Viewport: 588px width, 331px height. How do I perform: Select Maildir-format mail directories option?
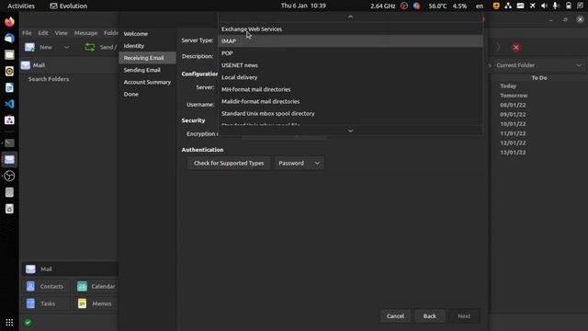click(x=350, y=101)
